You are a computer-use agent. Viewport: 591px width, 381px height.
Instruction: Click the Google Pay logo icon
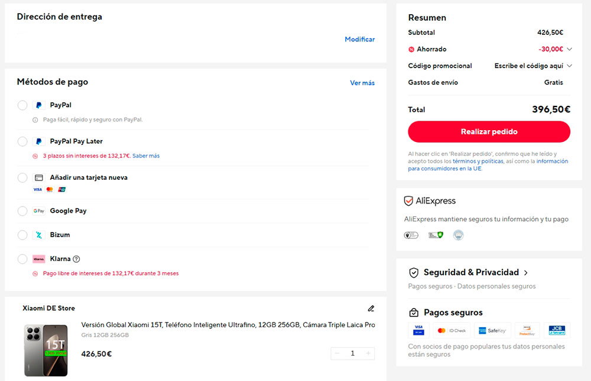click(x=39, y=211)
